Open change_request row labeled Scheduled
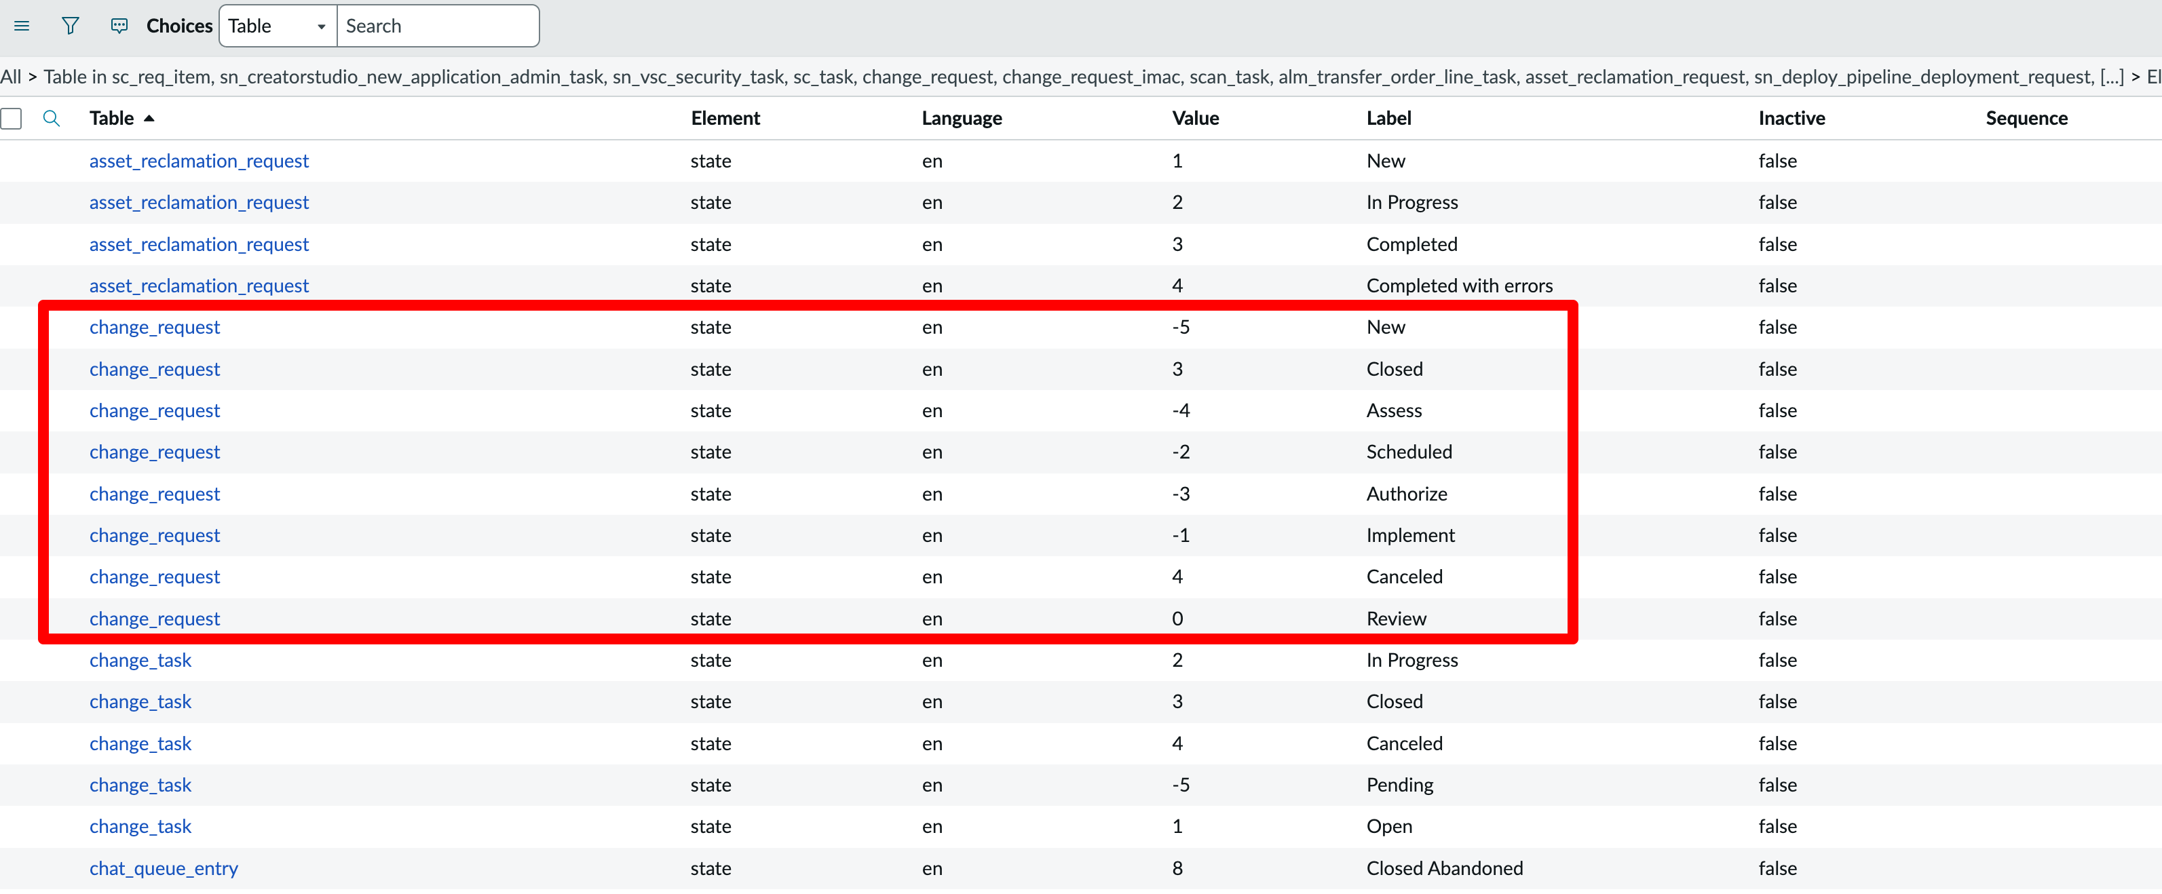This screenshot has height=894, width=2162. point(155,452)
